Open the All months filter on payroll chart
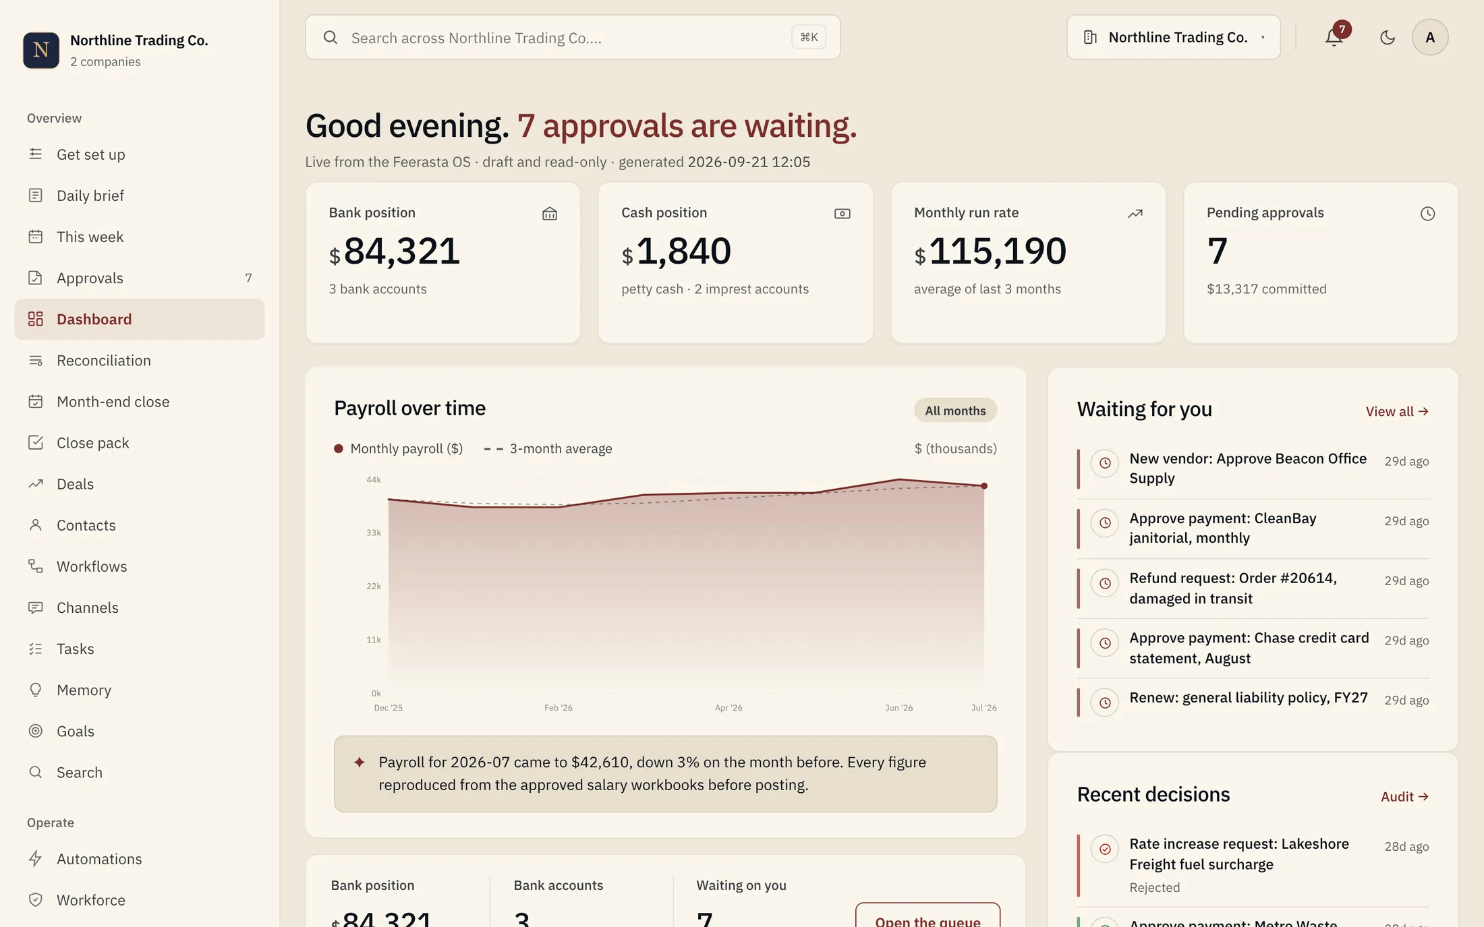Viewport: 1484px width, 927px height. point(955,411)
